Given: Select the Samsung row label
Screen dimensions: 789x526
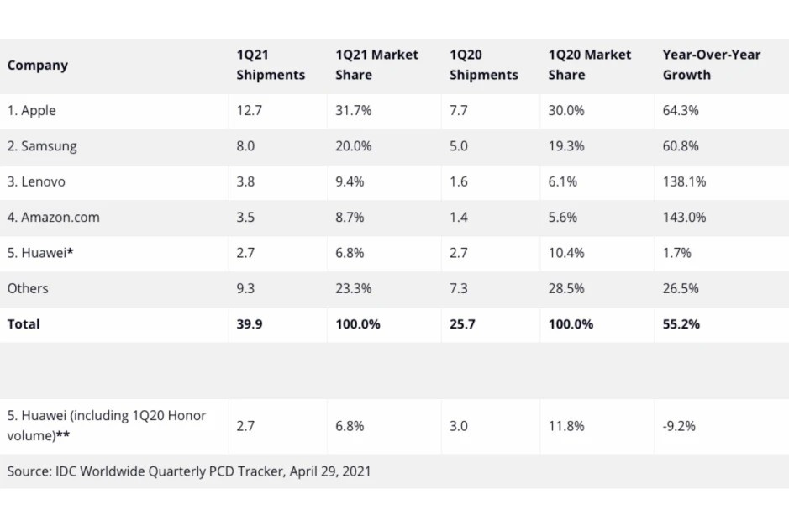Looking at the screenshot, I should (42, 146).
